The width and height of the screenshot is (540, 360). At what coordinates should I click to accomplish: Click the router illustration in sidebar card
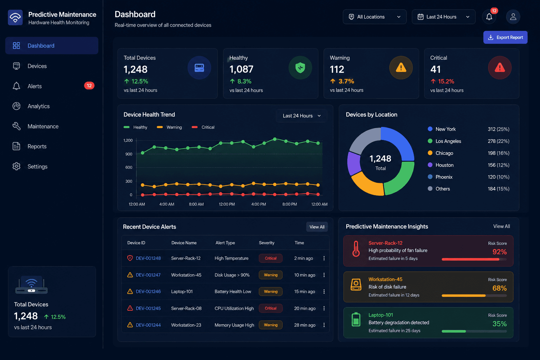pos(31,285)
